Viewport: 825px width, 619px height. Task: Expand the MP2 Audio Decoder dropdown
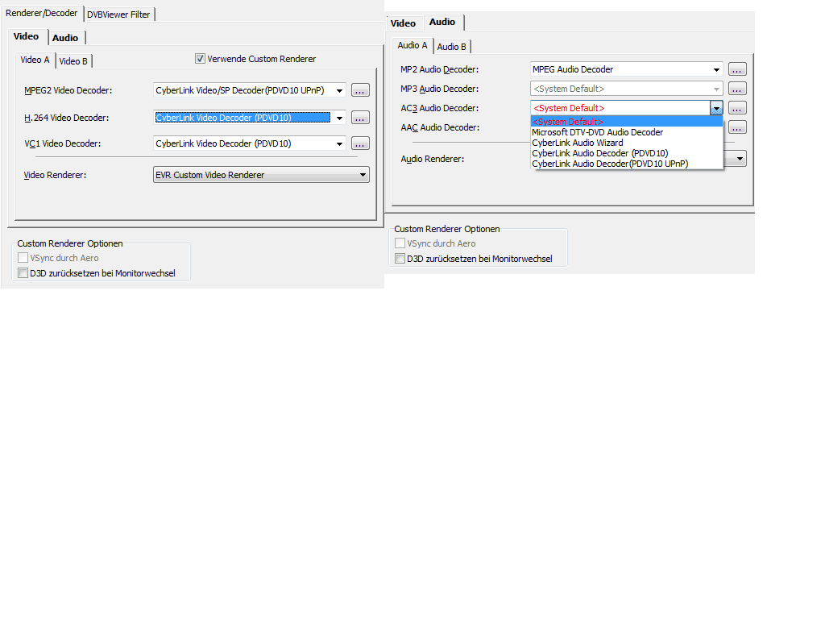click(x=716, y=69)
